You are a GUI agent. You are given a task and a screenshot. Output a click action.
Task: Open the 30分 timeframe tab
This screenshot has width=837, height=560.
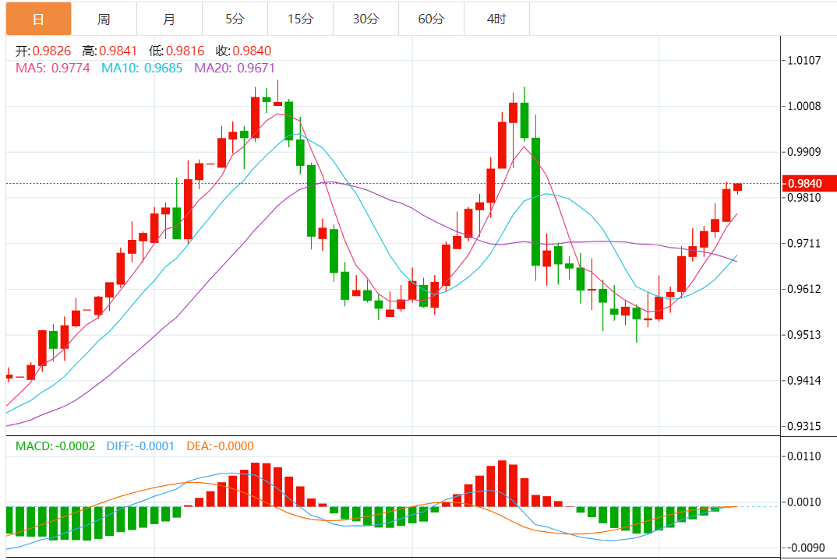(366, 19)
